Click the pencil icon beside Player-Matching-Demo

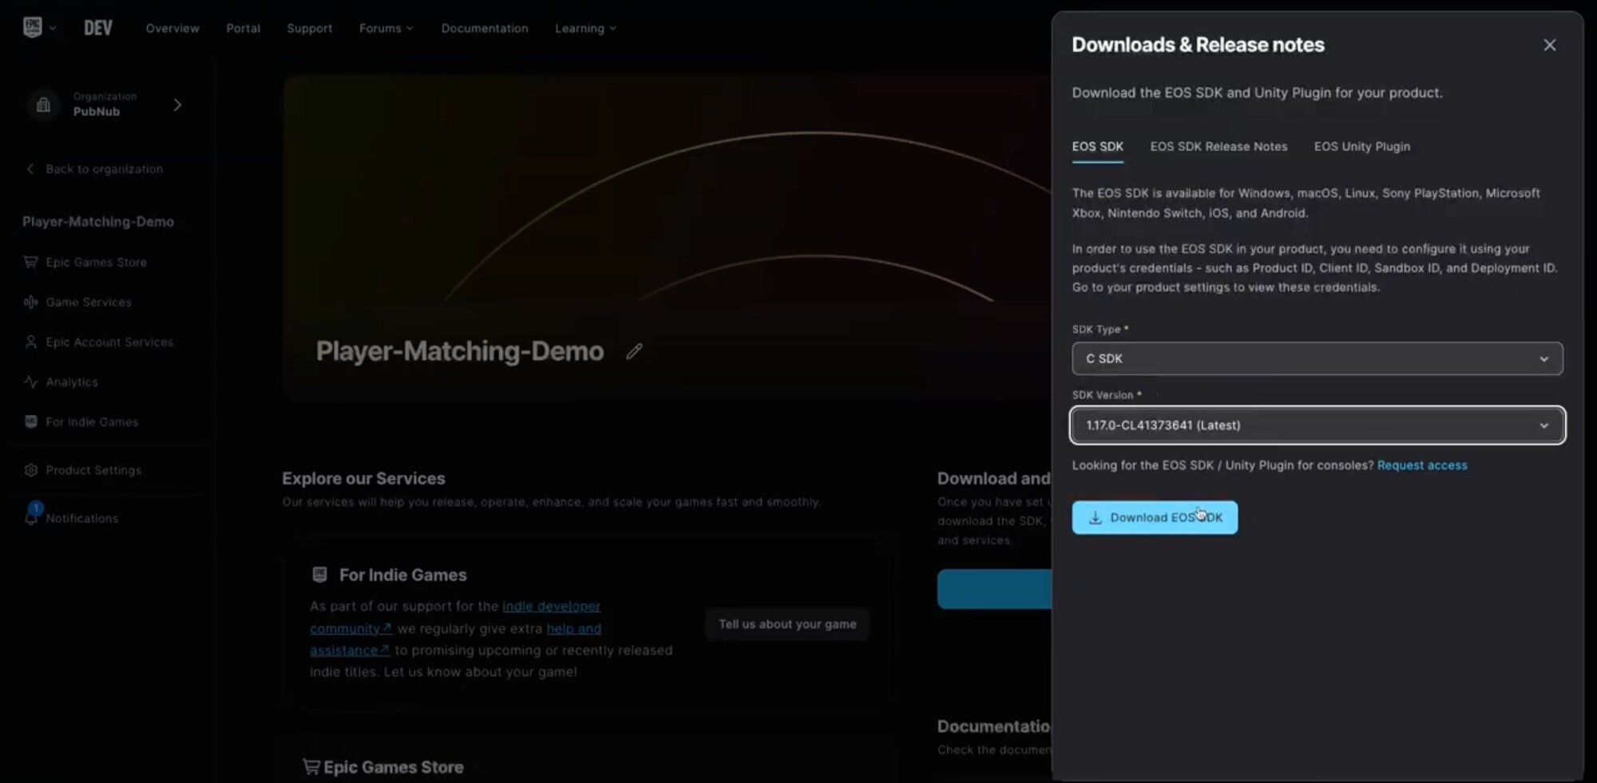[634, 351]
